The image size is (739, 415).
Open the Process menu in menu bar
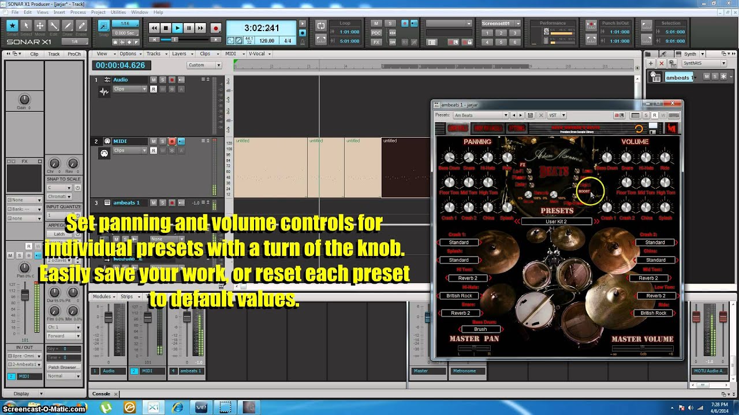point(78,12)
